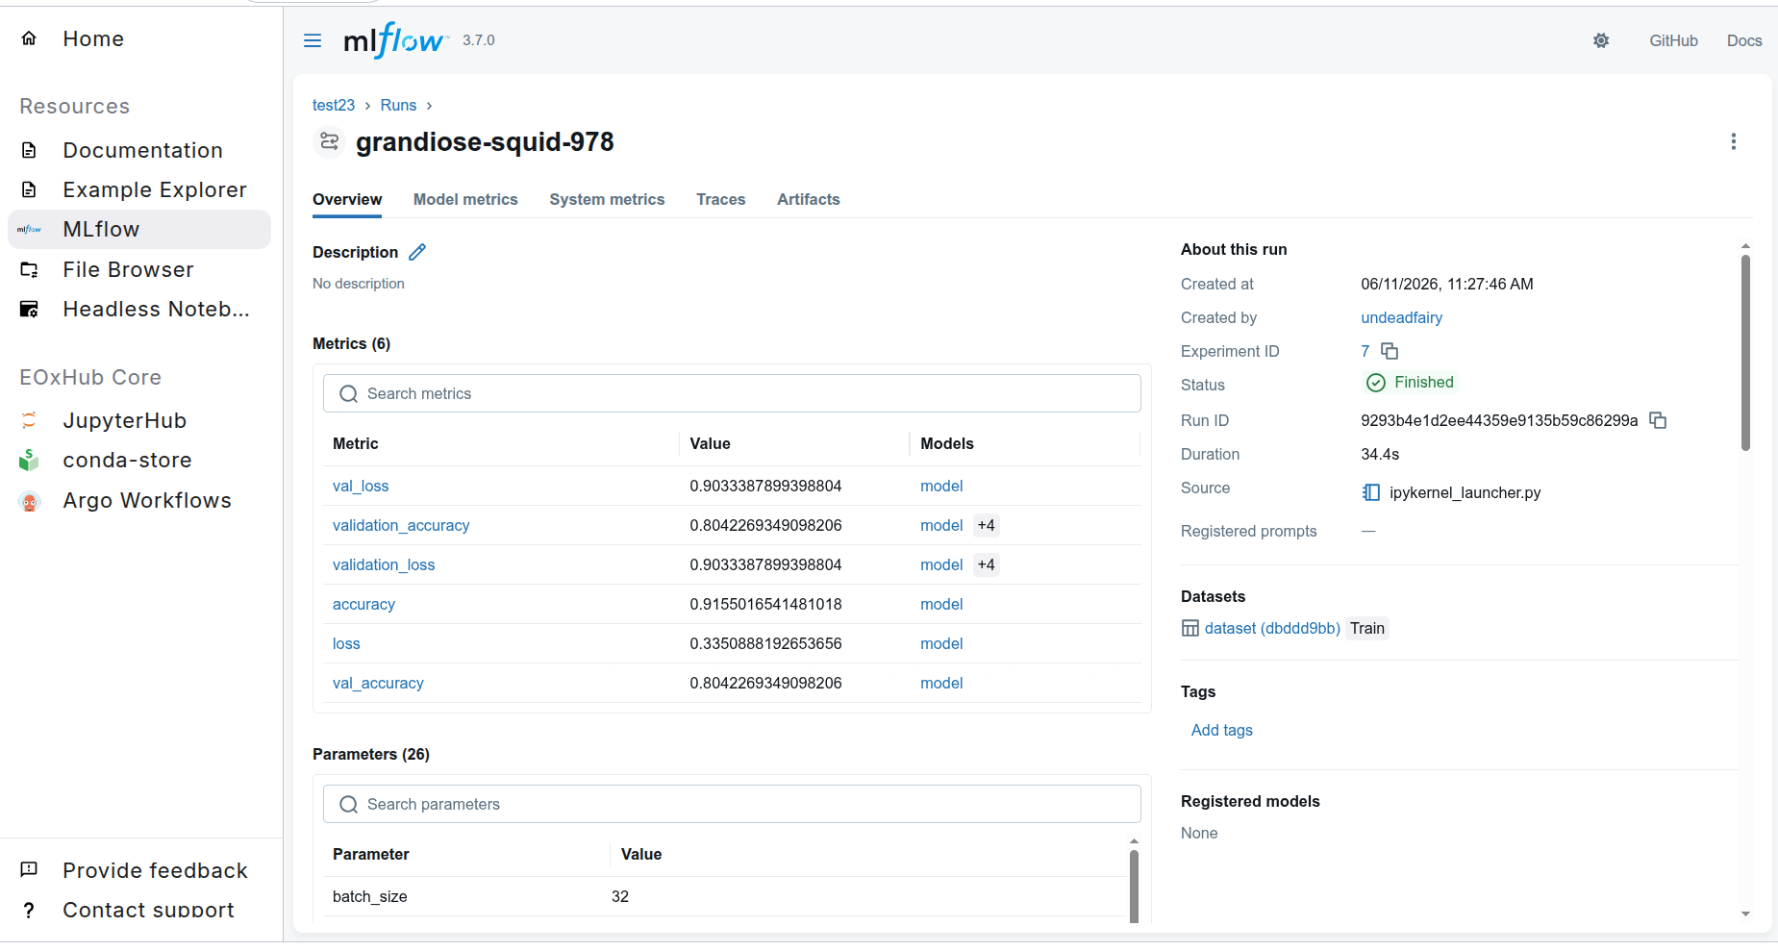Copy the Run ID to clipboard
1778x951 pixels.
[x=1658, y=420]
